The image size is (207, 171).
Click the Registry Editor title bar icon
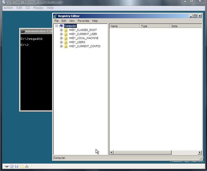[x=56, y=16]
